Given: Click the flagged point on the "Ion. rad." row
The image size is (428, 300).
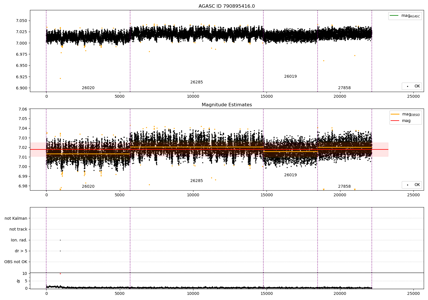Looking at the screenshot, I should 60,240.
